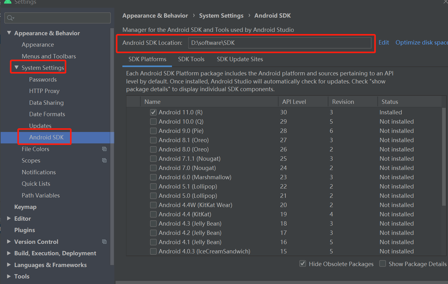Open Keymap settings
This screenshot has width=448, height=284.
click(25, 207)
